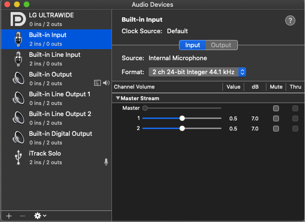The height and width of the screenshot is (222, 305).
Task: Click the dB column header
Action: [255, 87]
